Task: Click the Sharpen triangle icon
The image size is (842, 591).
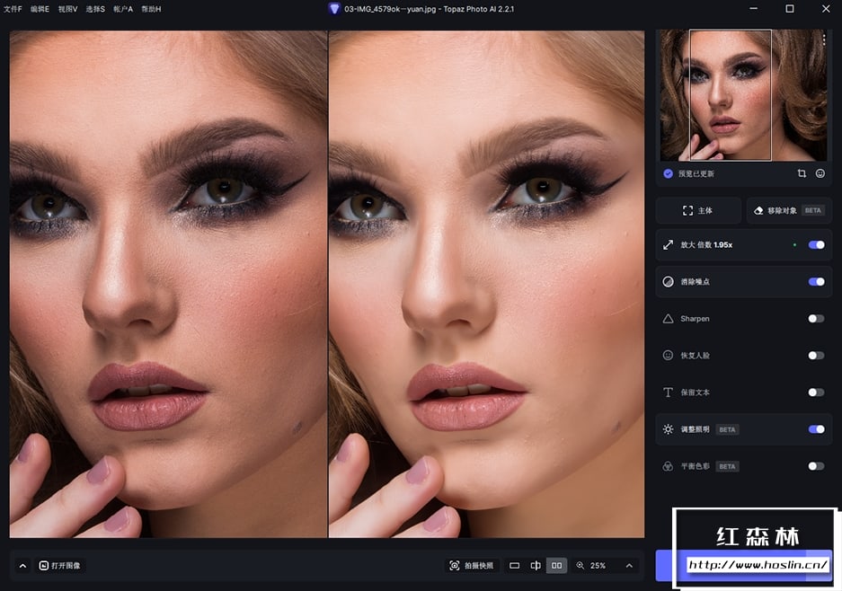Action: (x=668, y=319)
